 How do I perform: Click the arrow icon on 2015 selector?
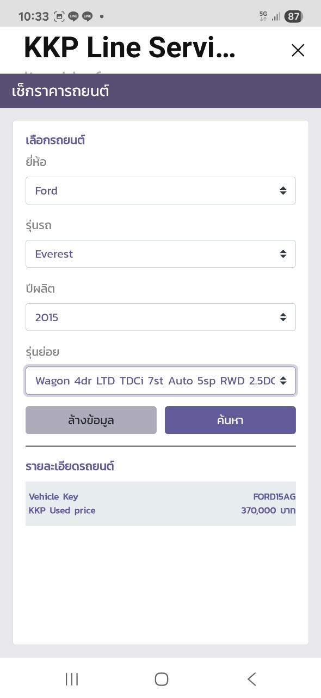283,317
